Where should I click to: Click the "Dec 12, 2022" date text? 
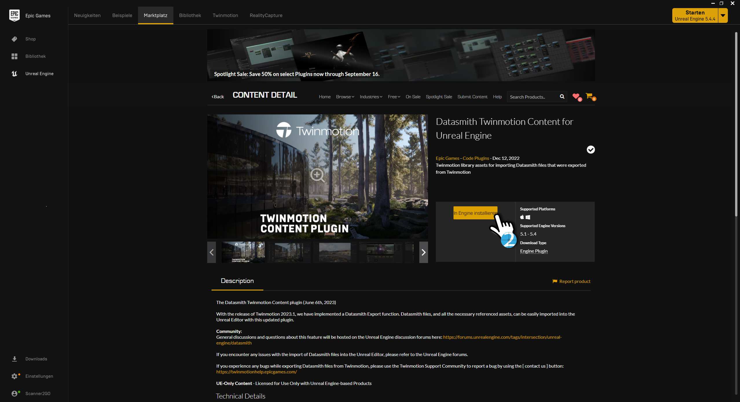point(506,158)
